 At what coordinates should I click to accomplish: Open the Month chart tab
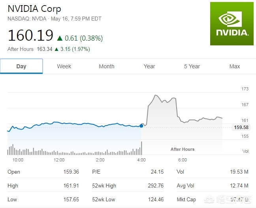point(107,66)
